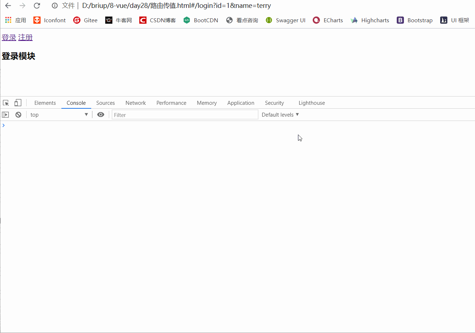
Task: Open the 看点咨询 bookmark
Action: [x=242, y=20]
